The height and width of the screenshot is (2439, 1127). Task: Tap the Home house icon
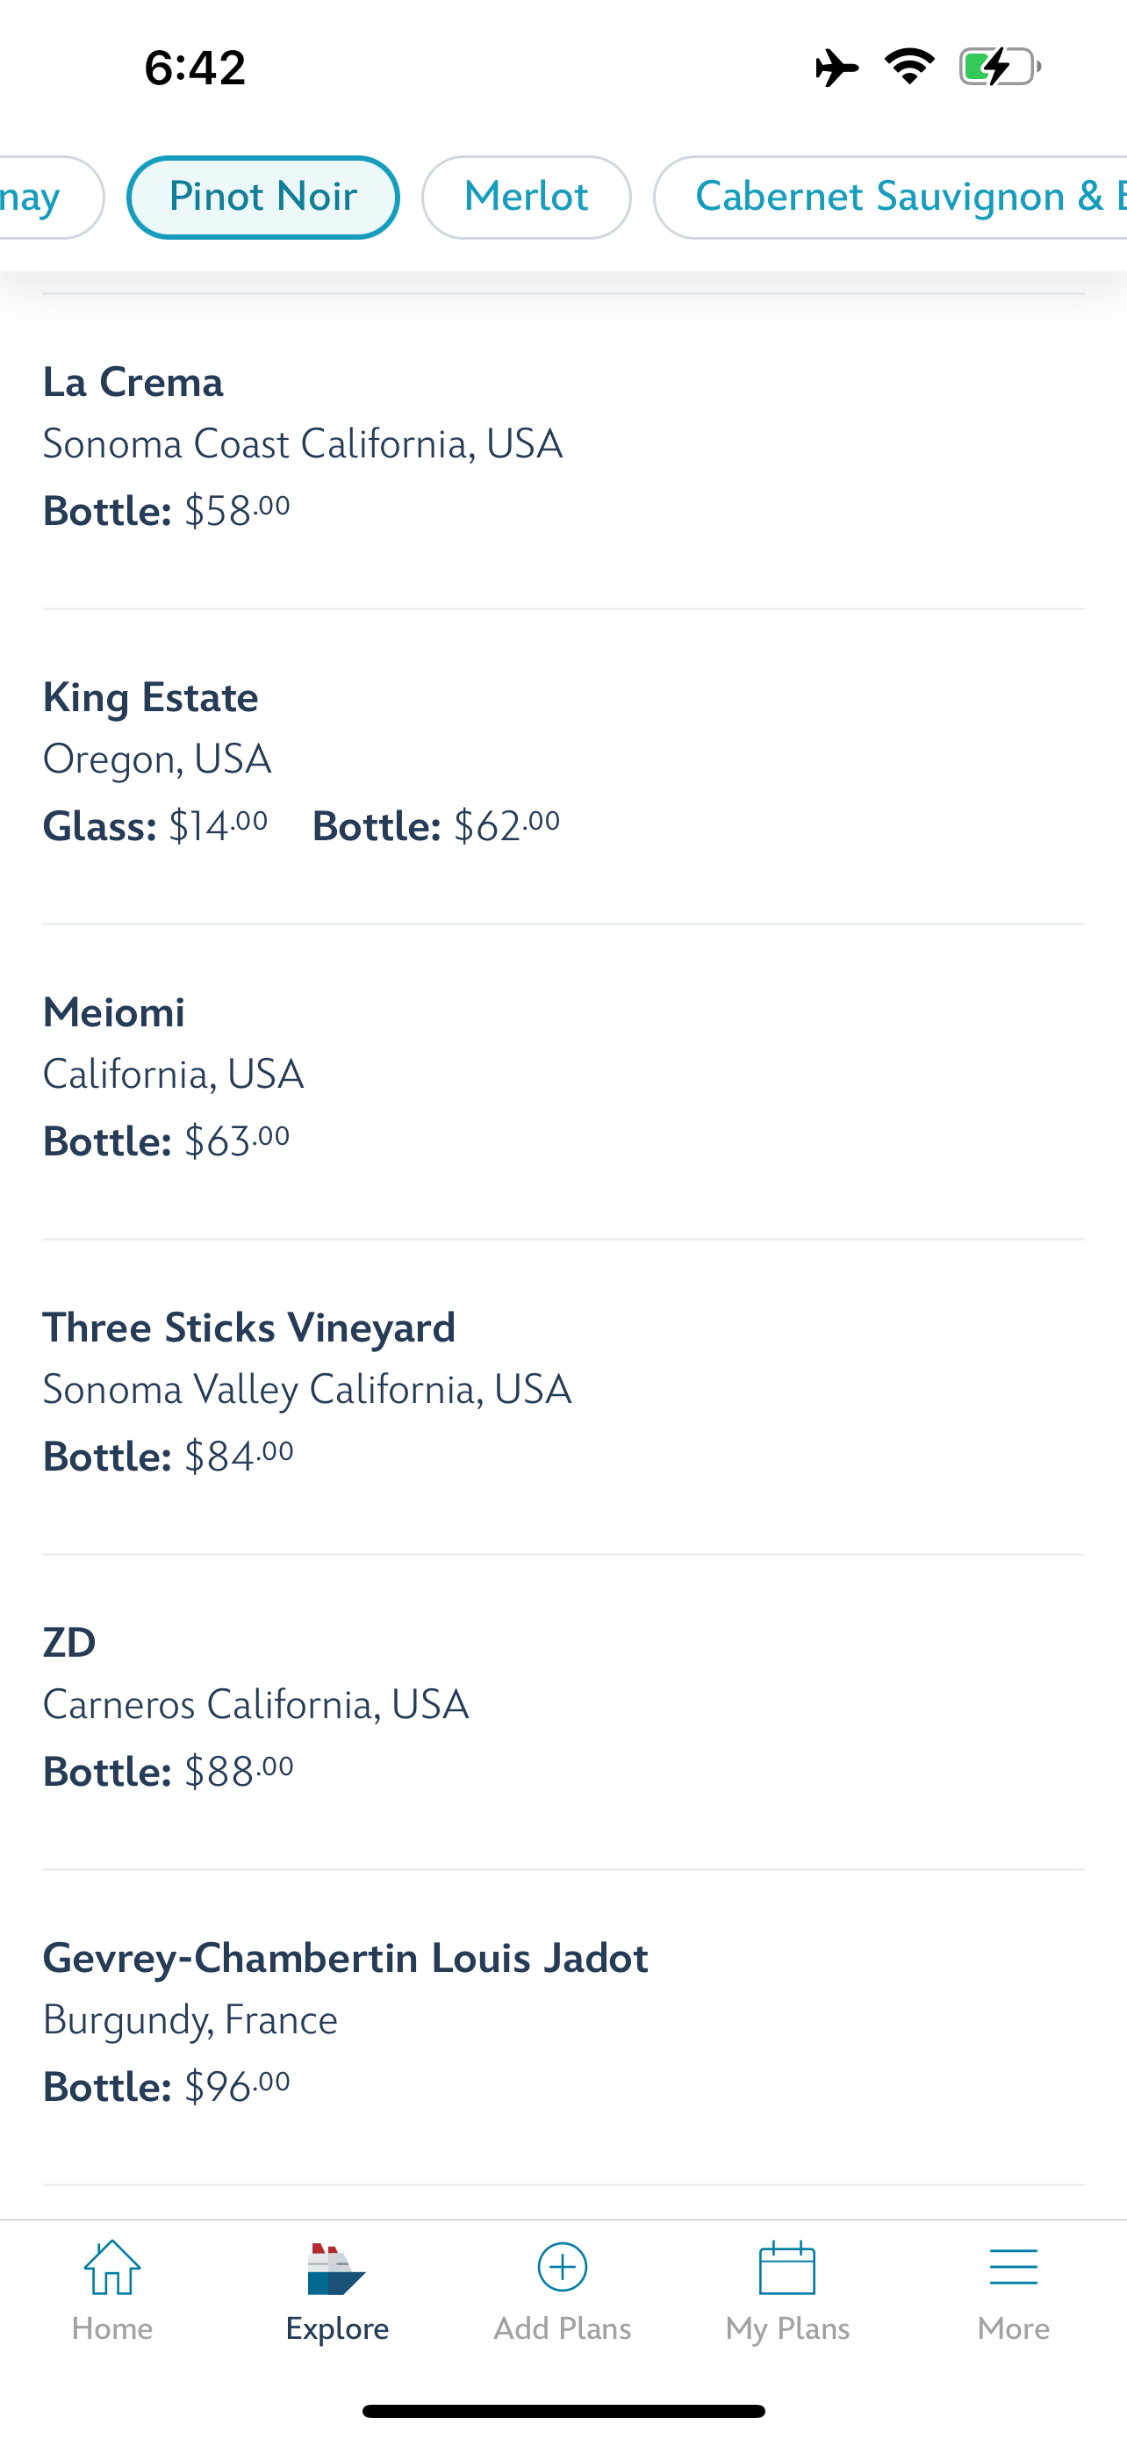coord(111,2268)
